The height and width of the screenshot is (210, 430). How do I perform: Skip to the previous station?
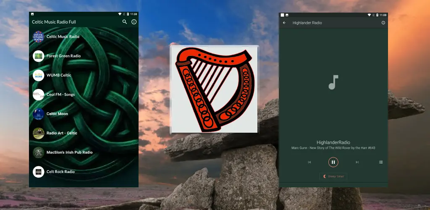pos(309,162)
